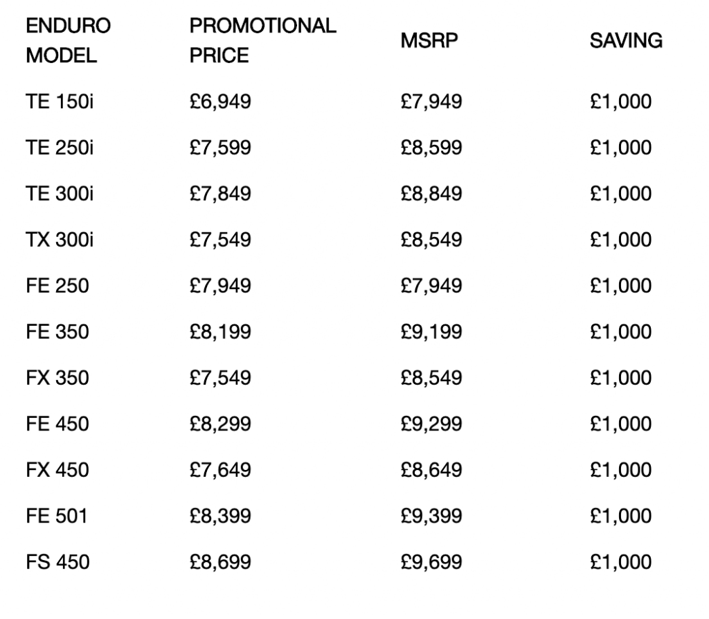Screen dimensions: 709x619
Task: Click the TE 150i model name
Action: point(59,102)
